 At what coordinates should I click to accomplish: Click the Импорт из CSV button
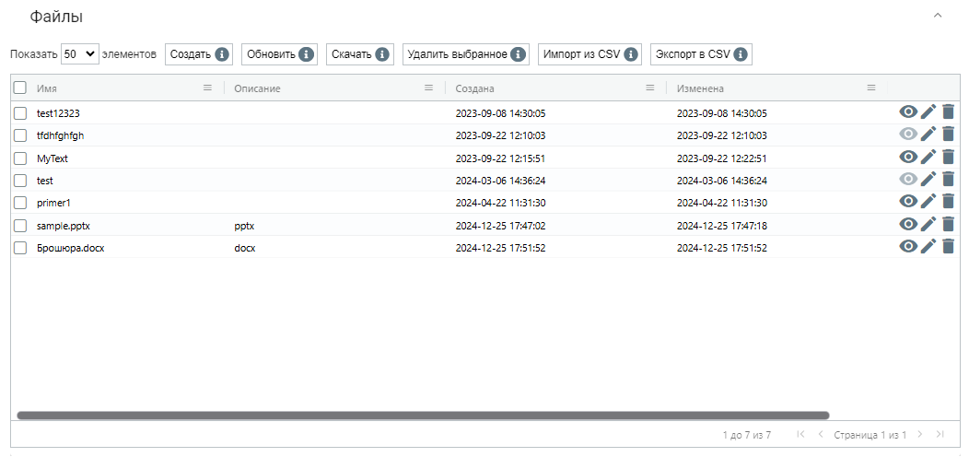click(590, 54)
